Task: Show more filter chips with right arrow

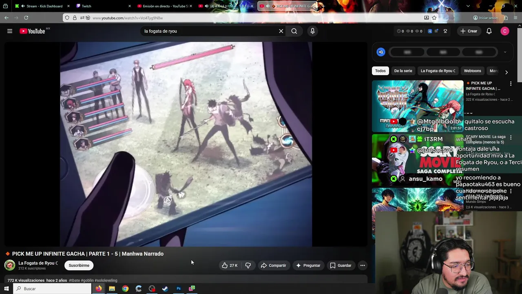Action: click(506, 72)
